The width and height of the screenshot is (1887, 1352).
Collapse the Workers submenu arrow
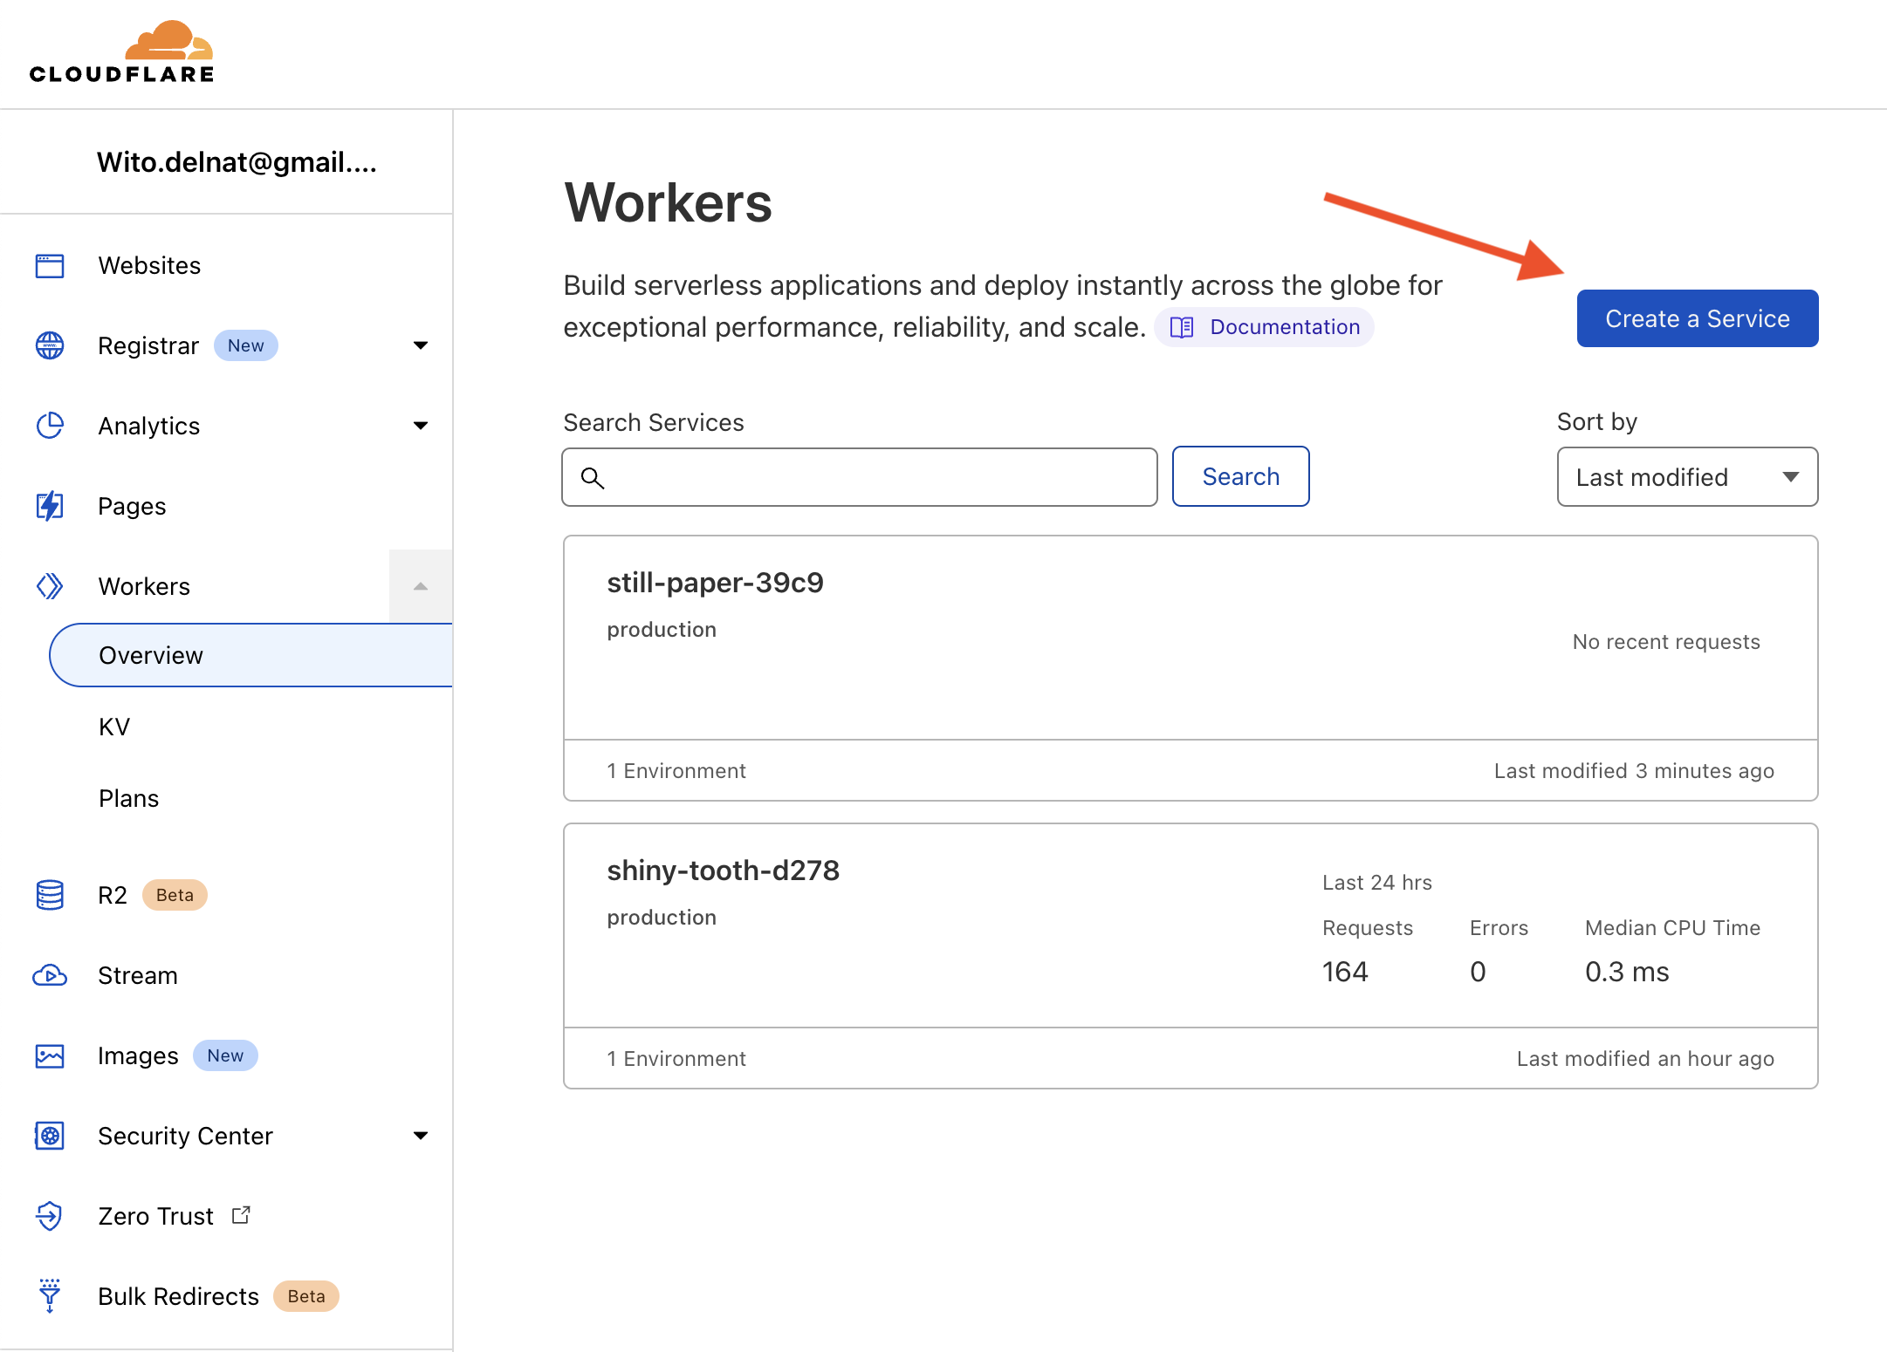(421, 586)
